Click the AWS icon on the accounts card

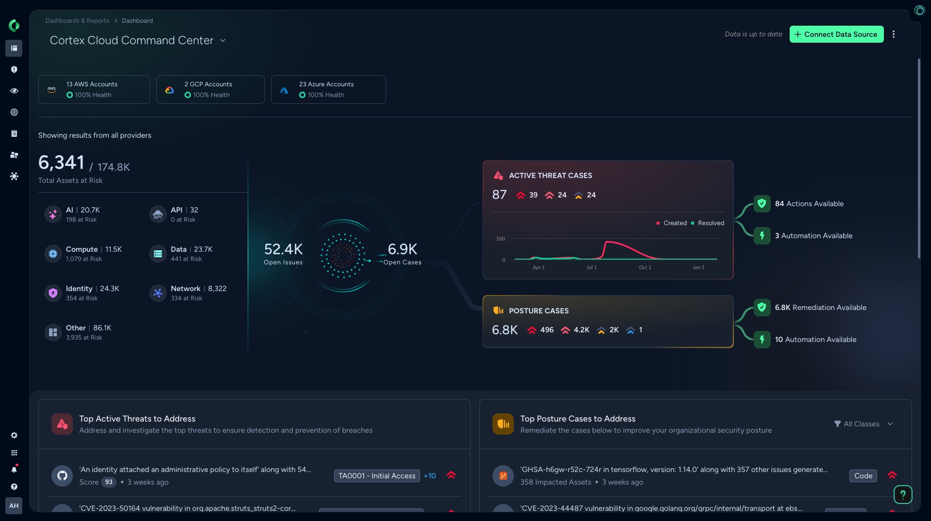coord(51,89)
